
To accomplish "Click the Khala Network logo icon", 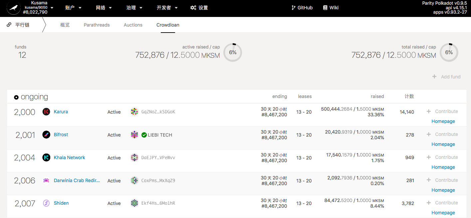I will (x=46, y=158).
